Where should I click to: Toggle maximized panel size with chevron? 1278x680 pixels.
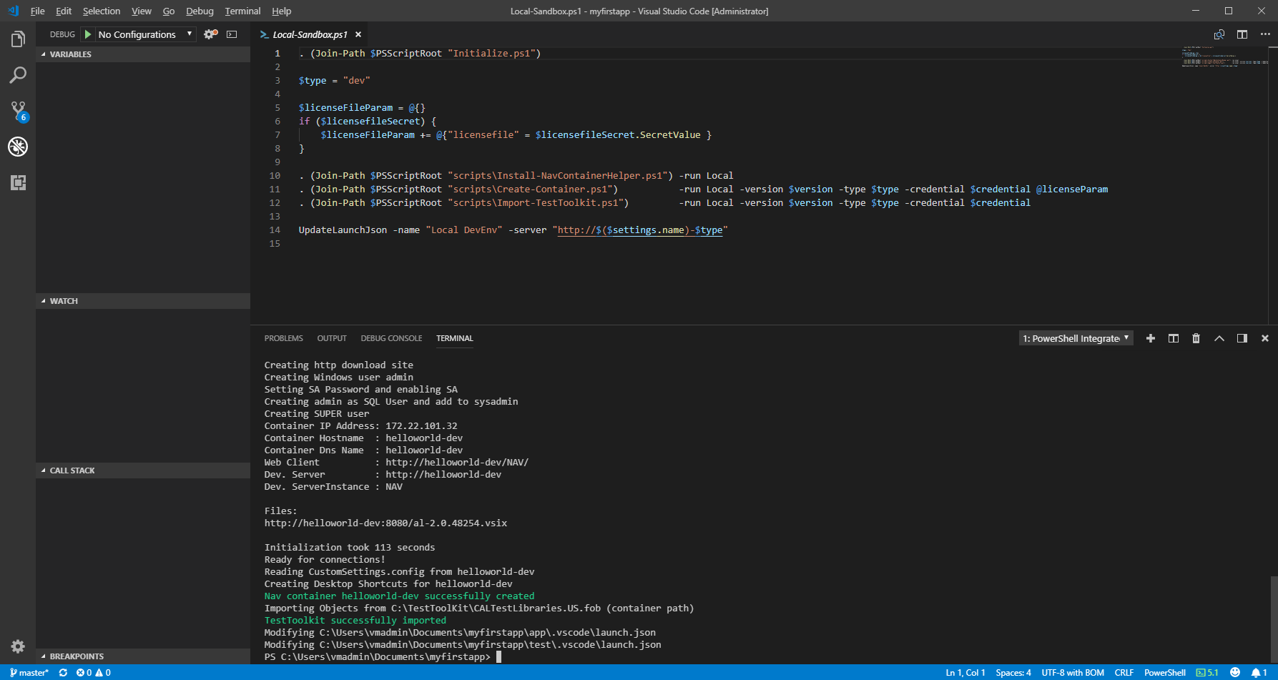tap(1219, 338)
